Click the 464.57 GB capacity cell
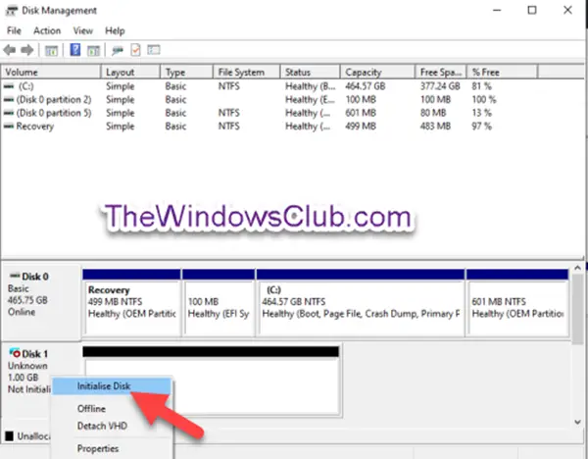Screen dimensions: 588x459 (x=366, y=86)
